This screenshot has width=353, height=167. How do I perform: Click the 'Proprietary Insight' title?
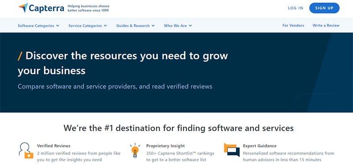pos(165,146)
